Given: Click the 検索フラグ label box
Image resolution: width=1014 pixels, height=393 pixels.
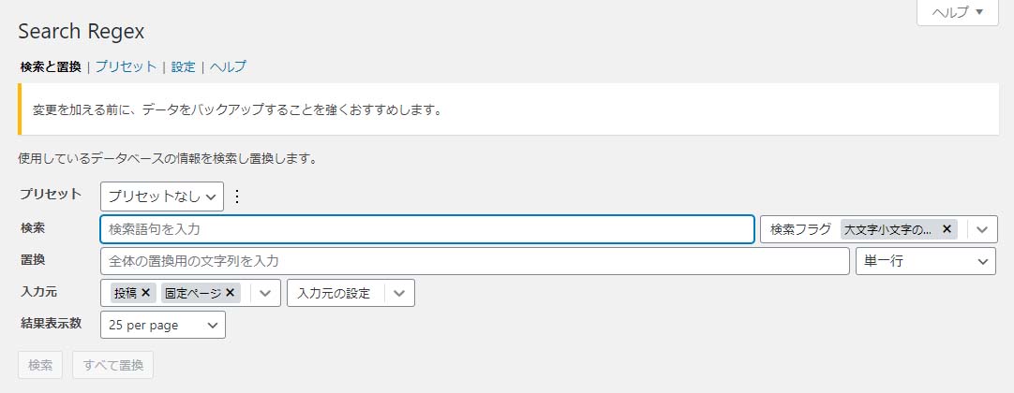Looking at the screenshot, I should pos(800,229).
